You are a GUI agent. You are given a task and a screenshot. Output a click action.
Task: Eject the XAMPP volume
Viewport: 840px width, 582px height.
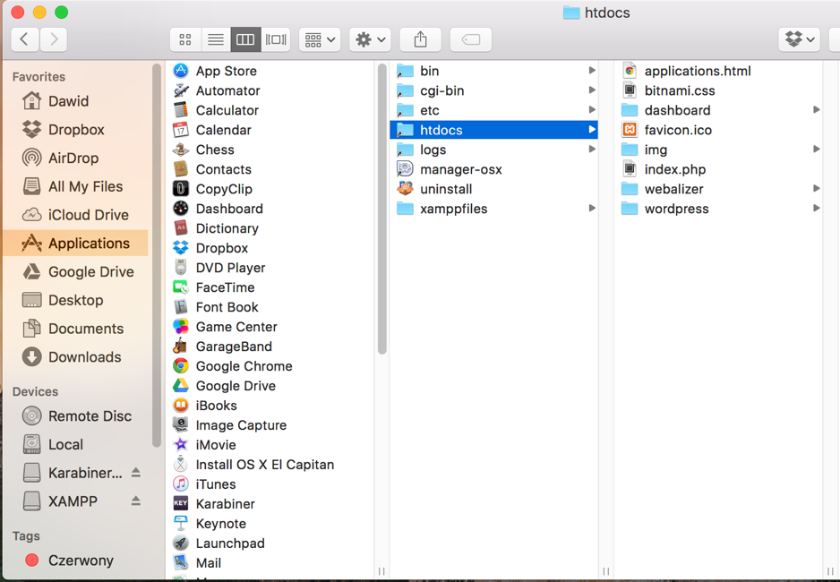(136, 501)
